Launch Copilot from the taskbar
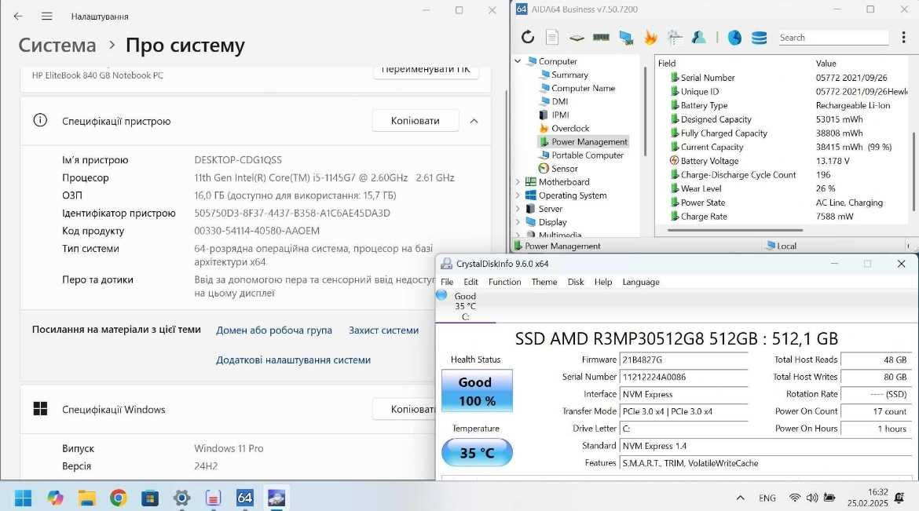Screen dimensions: 919x511 55,498
